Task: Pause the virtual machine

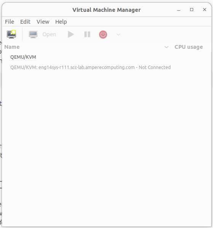Action: (87, 34)
